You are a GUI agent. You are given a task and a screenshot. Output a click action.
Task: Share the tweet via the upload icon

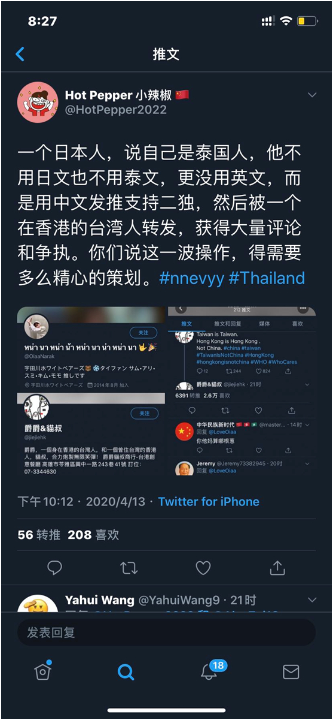click(x=277, y=567)
